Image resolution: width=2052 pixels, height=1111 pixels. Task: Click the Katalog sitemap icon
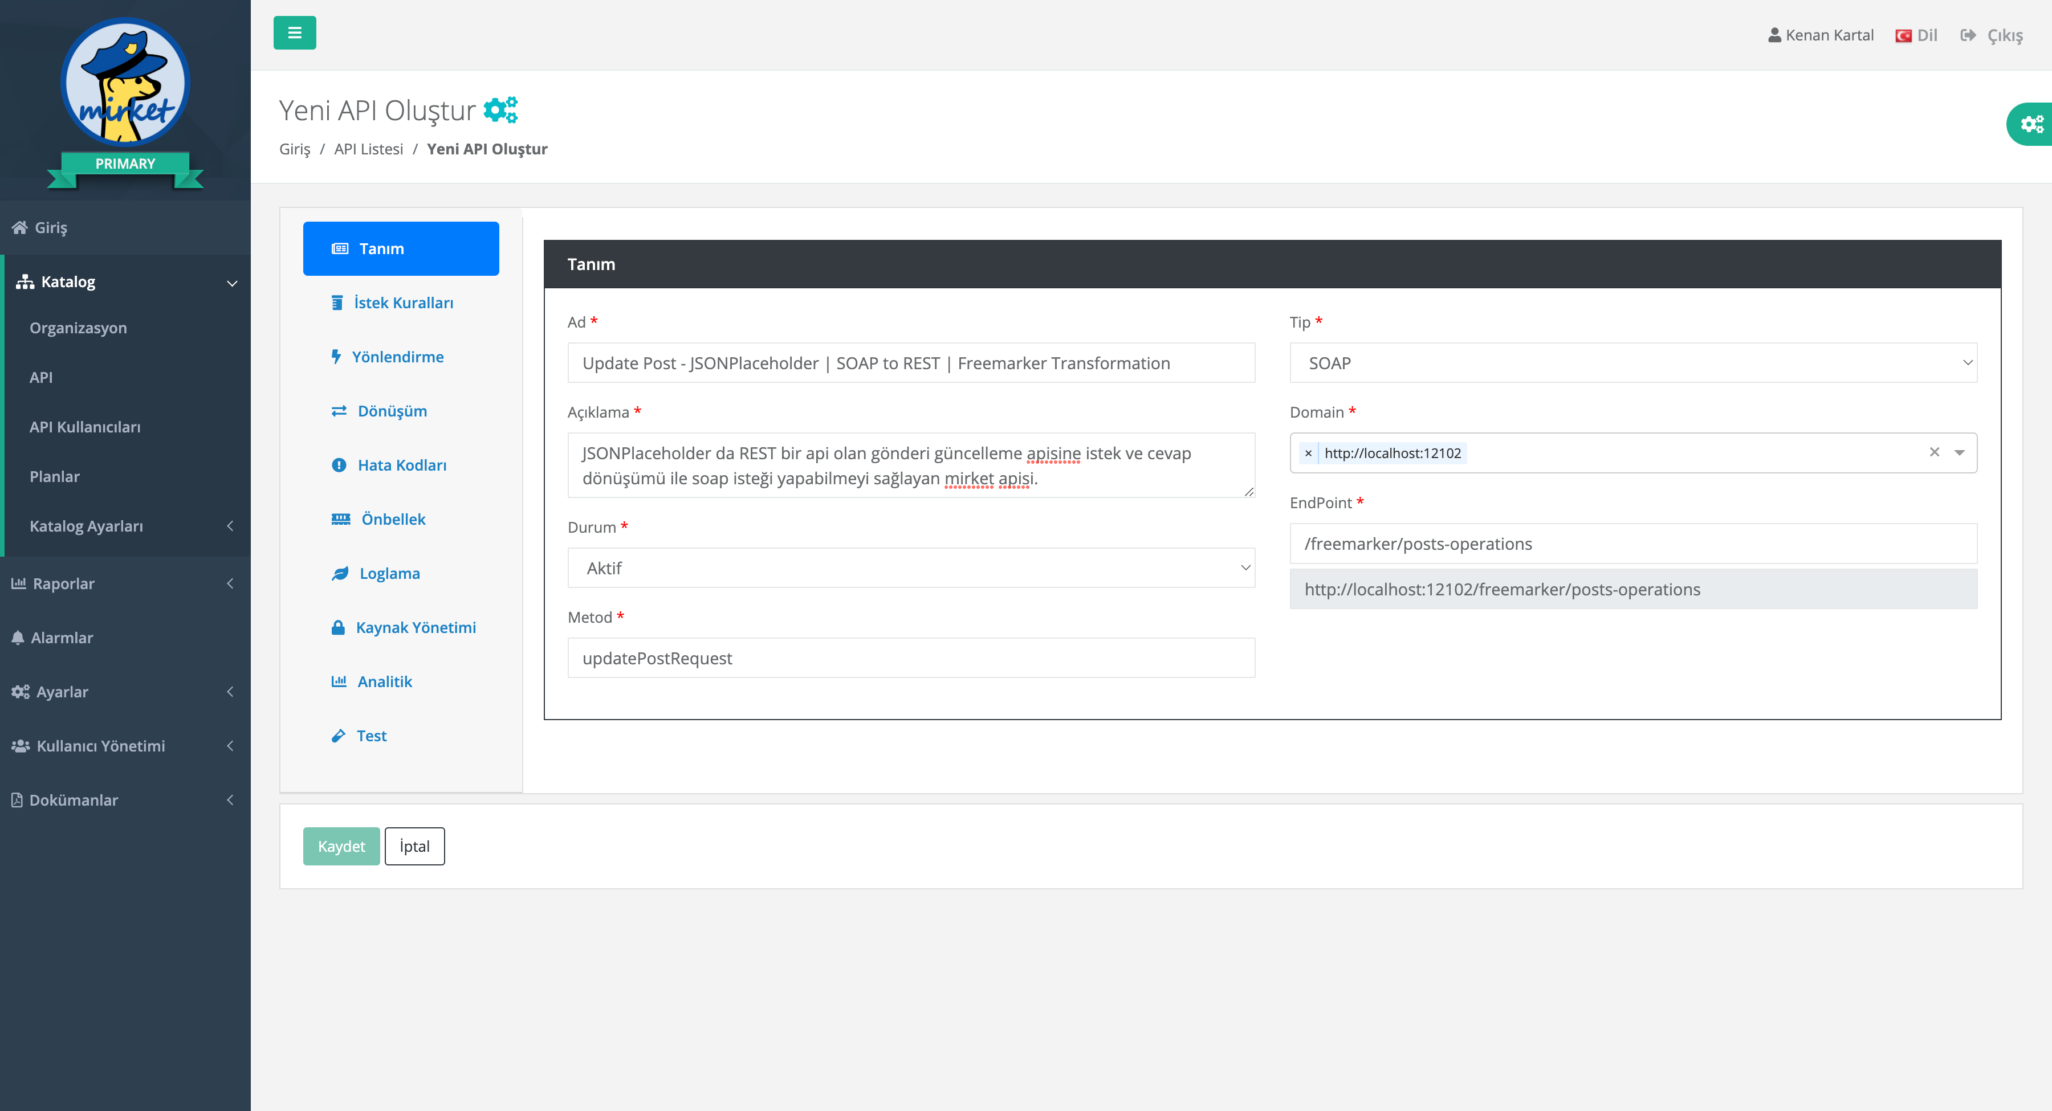pyautogui.click(x=25, y=282)
